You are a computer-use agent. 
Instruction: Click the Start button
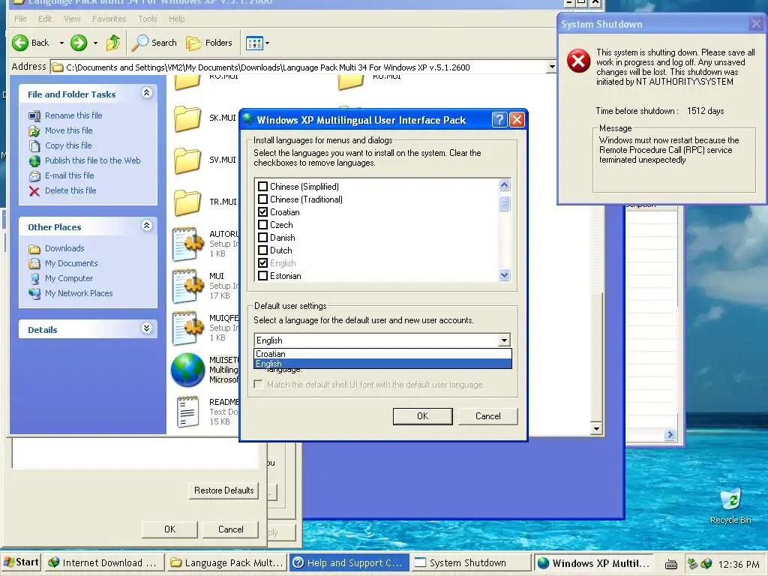click(21, 562)
